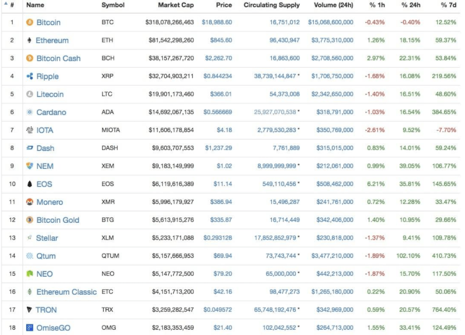This screenshot has height=335, width=465.
Task: Click the Qtum logo icon
Action: [30, 256]
